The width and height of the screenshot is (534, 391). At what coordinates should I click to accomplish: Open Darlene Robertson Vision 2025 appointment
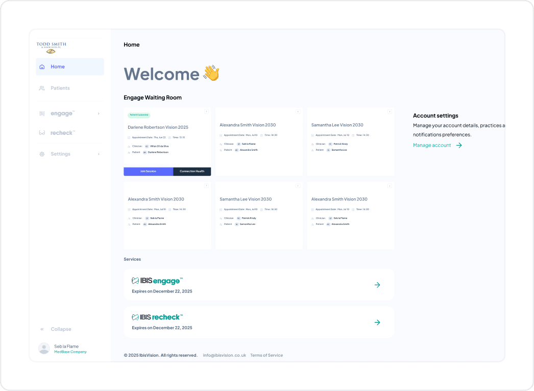158,127
